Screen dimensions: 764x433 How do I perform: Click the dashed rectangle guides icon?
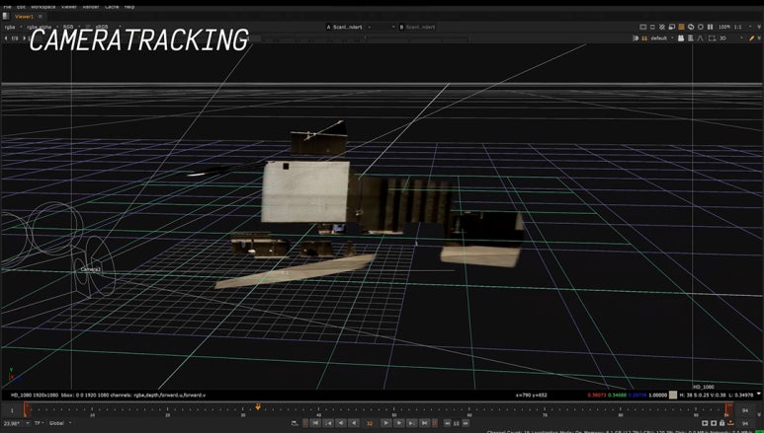tap(712, 37)
